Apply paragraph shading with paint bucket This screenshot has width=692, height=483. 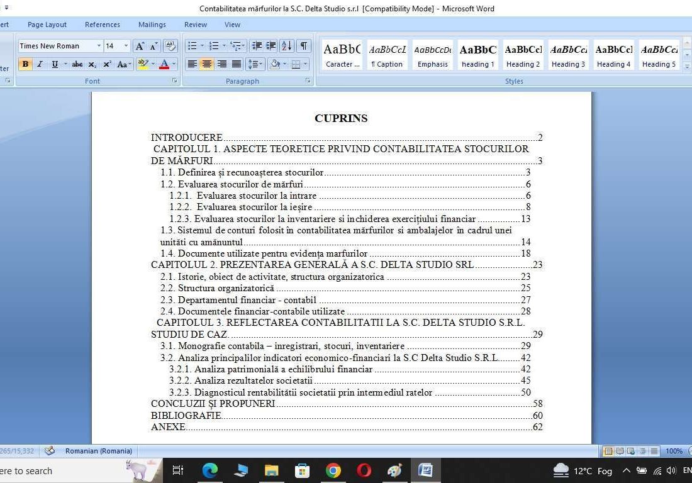coord(274,64)
